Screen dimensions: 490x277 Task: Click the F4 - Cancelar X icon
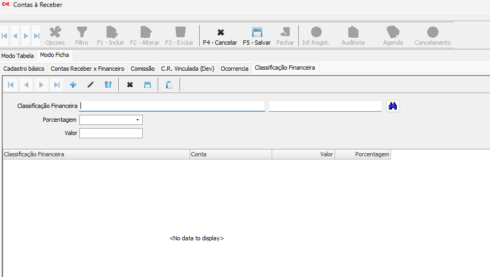220,32
